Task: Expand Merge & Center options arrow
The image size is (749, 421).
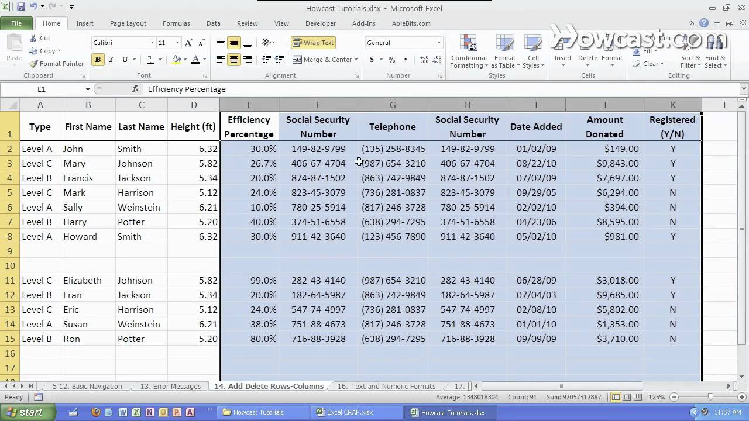Action: pos(356,60)
